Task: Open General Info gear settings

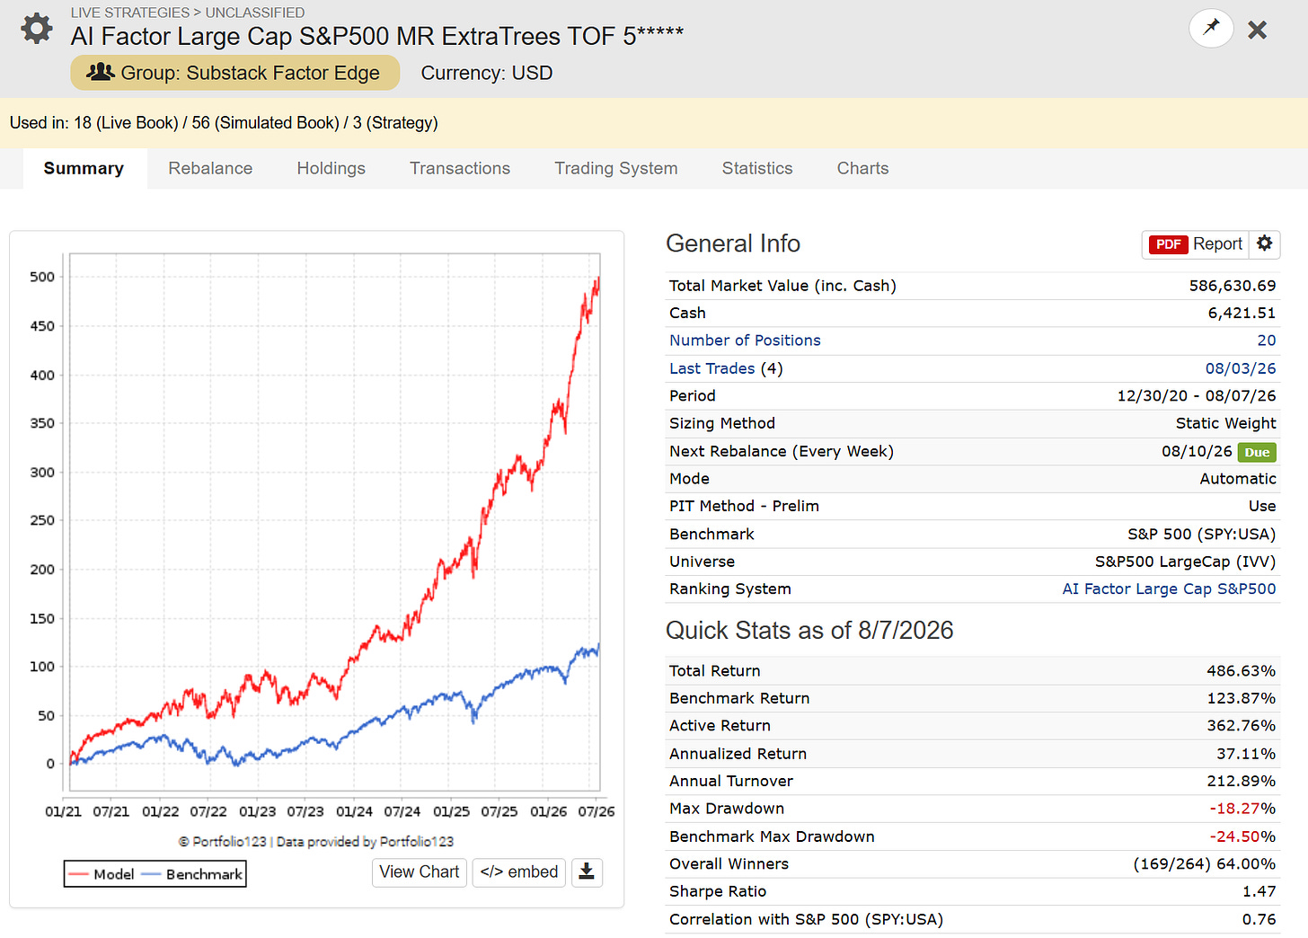Action: click(1265, 243)
